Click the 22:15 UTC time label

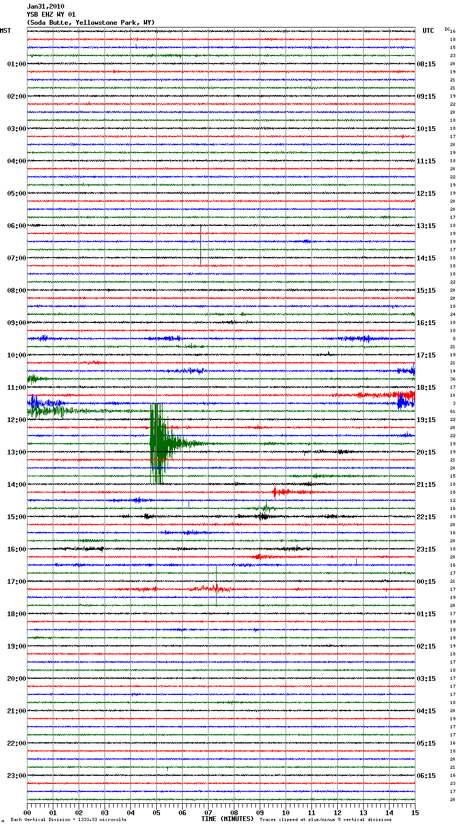click(426, 517)
